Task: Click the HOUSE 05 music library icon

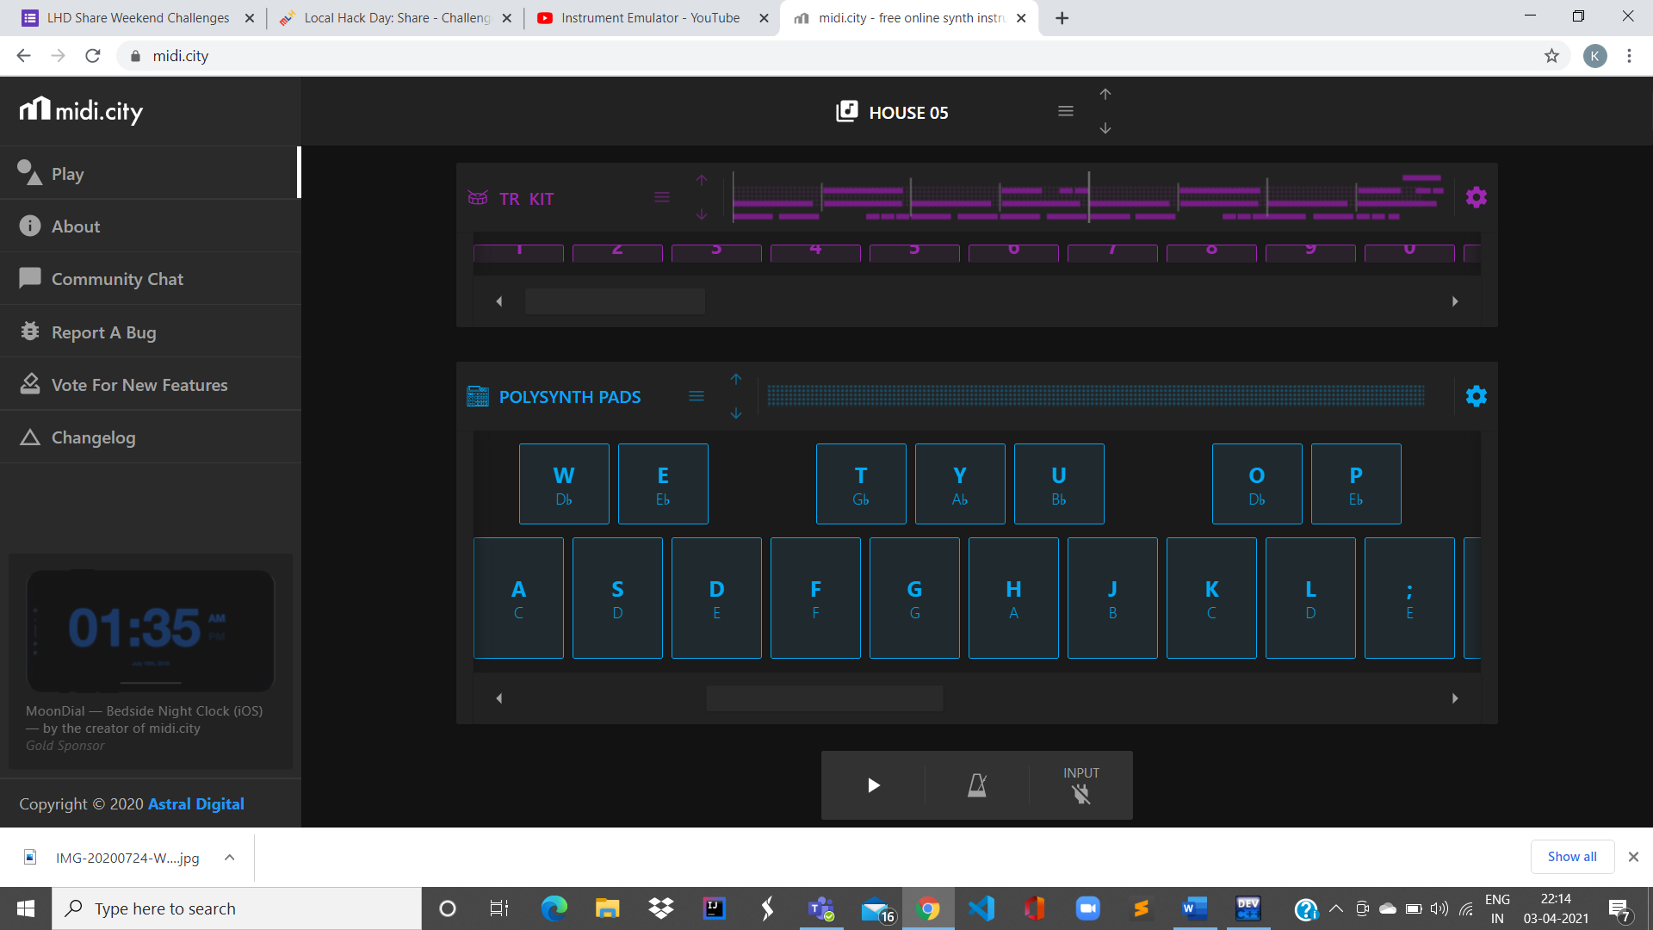Action: [x=846, y=112]
